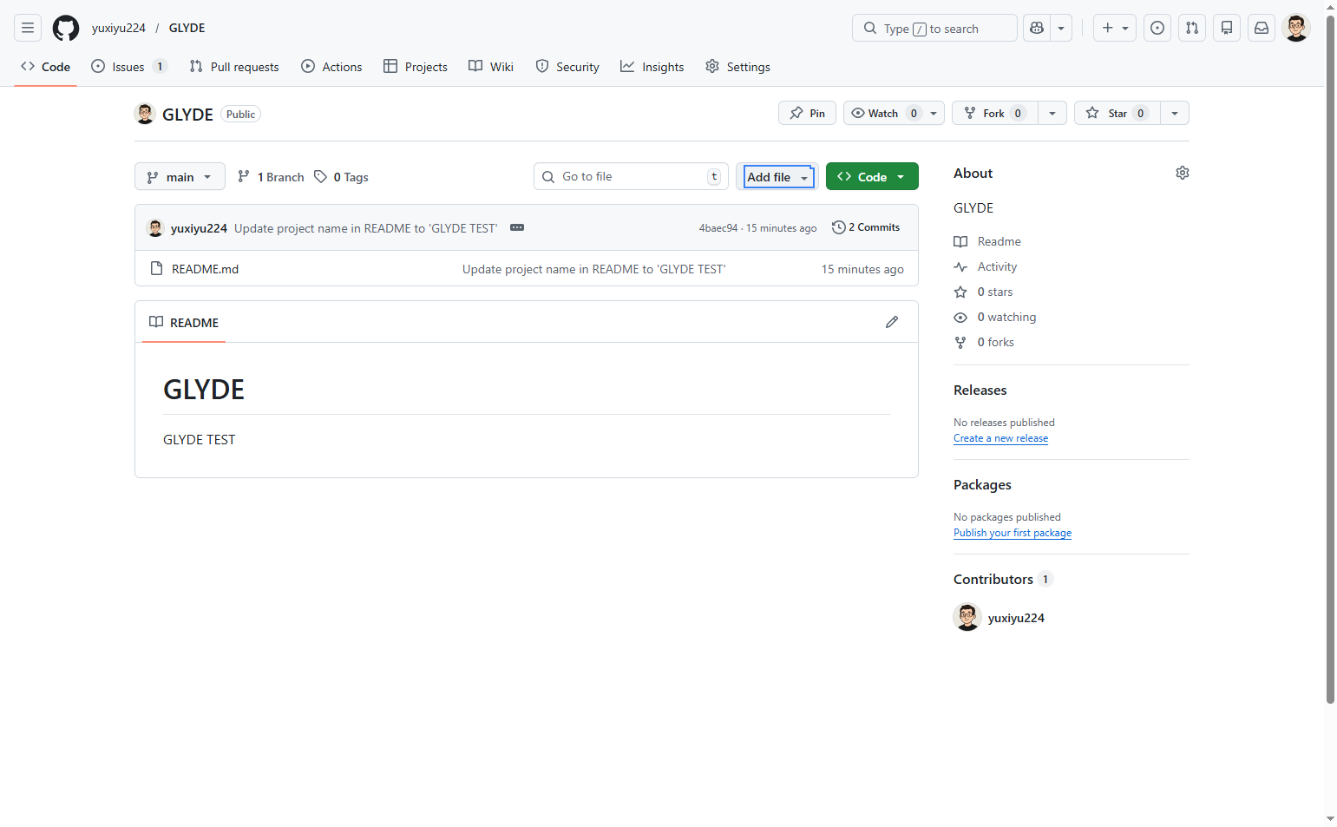Open the README.md file

(x=206, y=269)
